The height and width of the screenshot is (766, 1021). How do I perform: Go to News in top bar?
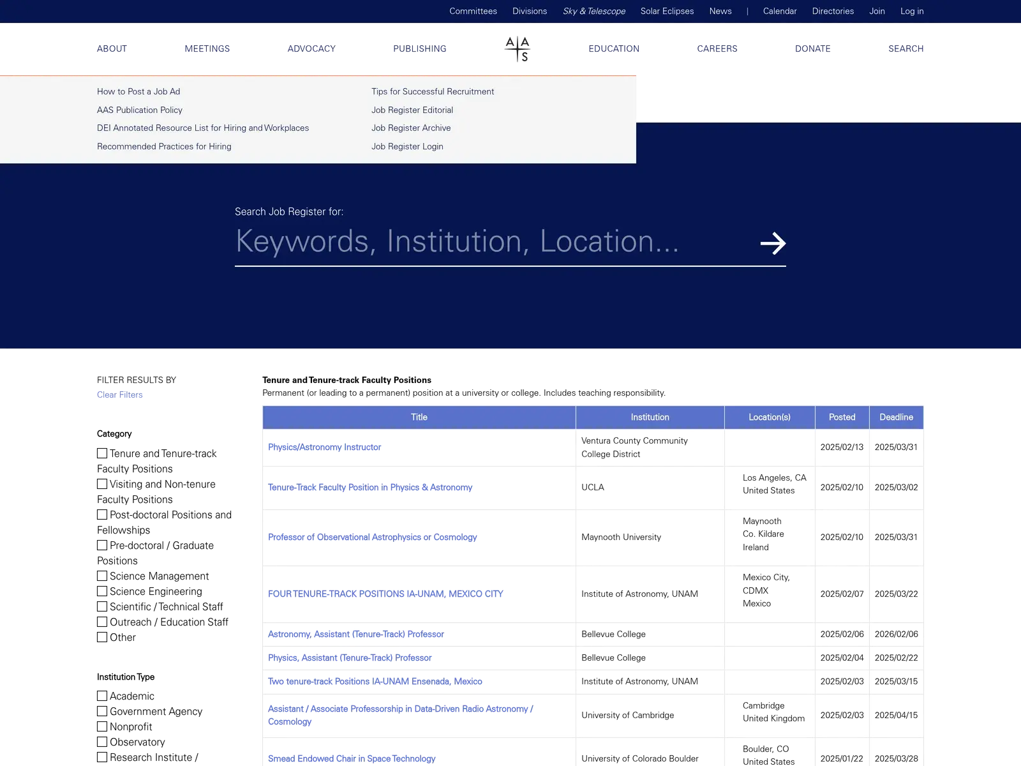pyautogui.click(x=720, y=11)
